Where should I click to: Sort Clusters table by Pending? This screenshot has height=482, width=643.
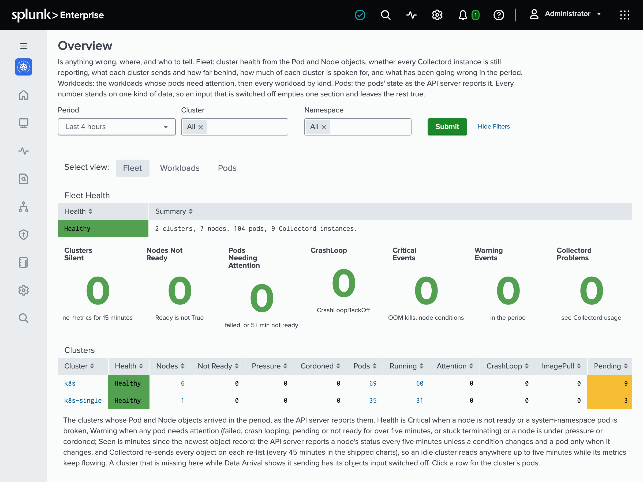[610, 366]
